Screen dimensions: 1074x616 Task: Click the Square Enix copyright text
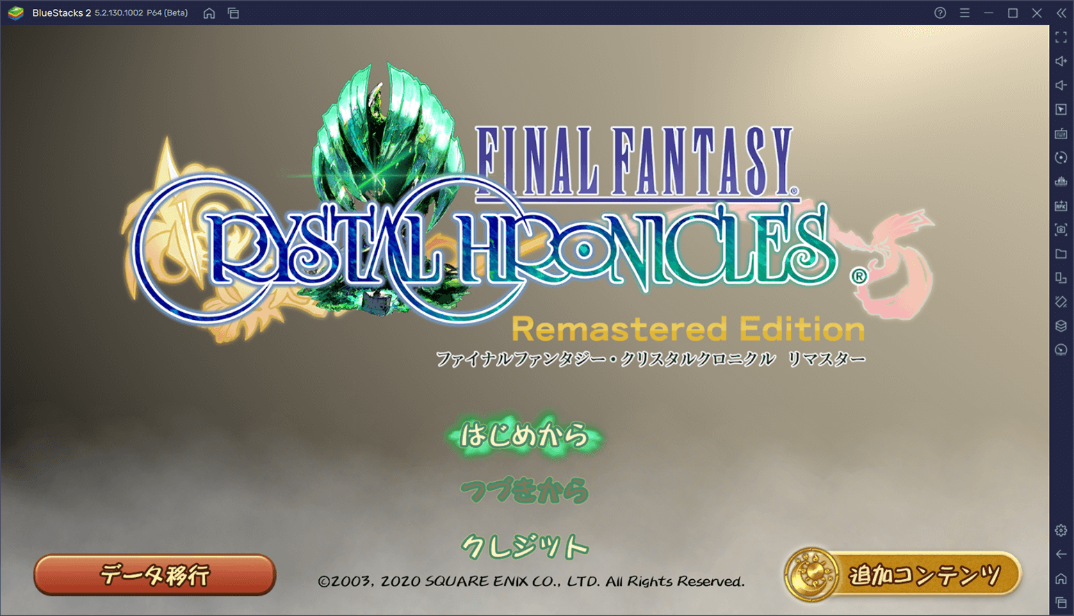click(531, 581)
